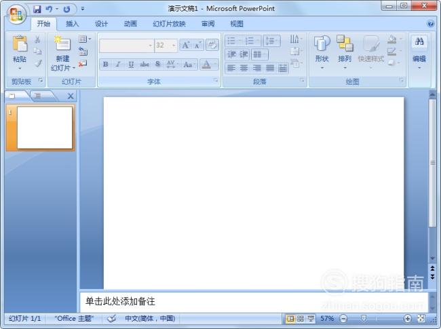Select slide 1 thumbnail
Screen dimensions: 441x329
44,128
